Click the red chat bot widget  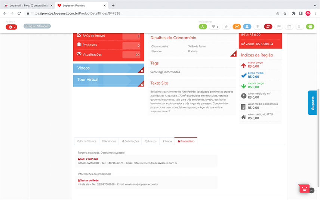tap(304, 188)
